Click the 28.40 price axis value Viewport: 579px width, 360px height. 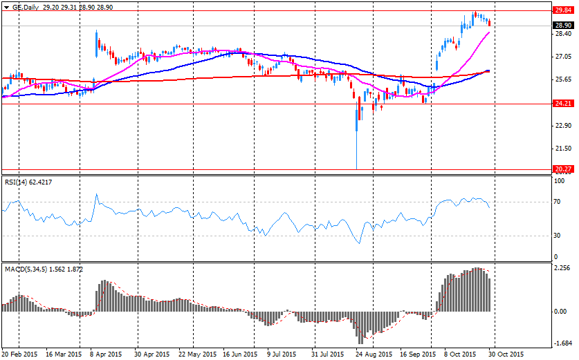click(x=563, y=34)
